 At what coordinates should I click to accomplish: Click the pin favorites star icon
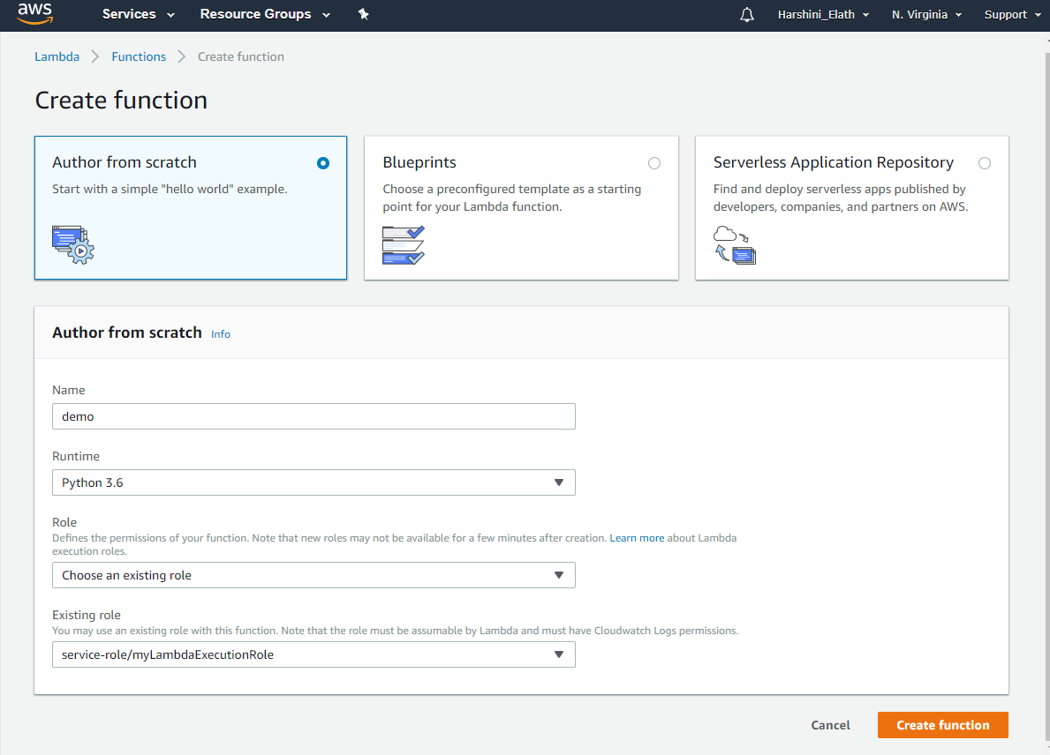click(363, 14)
